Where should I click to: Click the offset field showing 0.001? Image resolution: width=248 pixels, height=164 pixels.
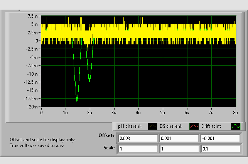point(178,138)
